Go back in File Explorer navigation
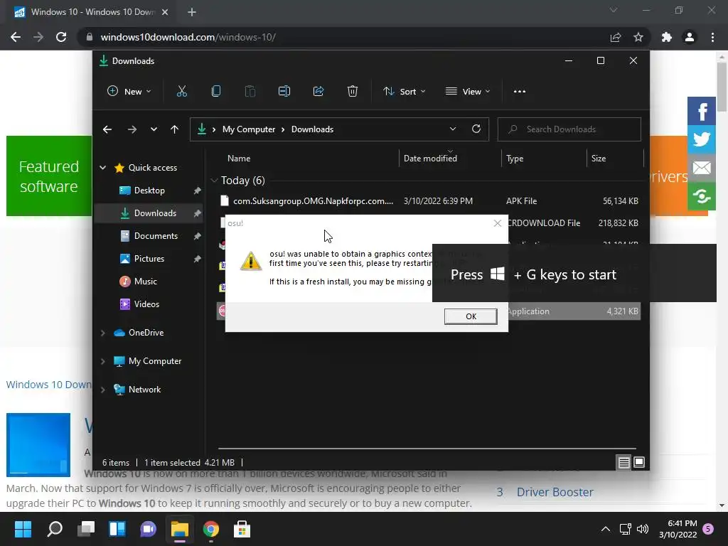Viewport: 728px width, 546px height. [107, 129]
